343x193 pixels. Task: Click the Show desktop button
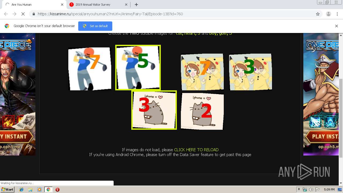tap(340, 190)
